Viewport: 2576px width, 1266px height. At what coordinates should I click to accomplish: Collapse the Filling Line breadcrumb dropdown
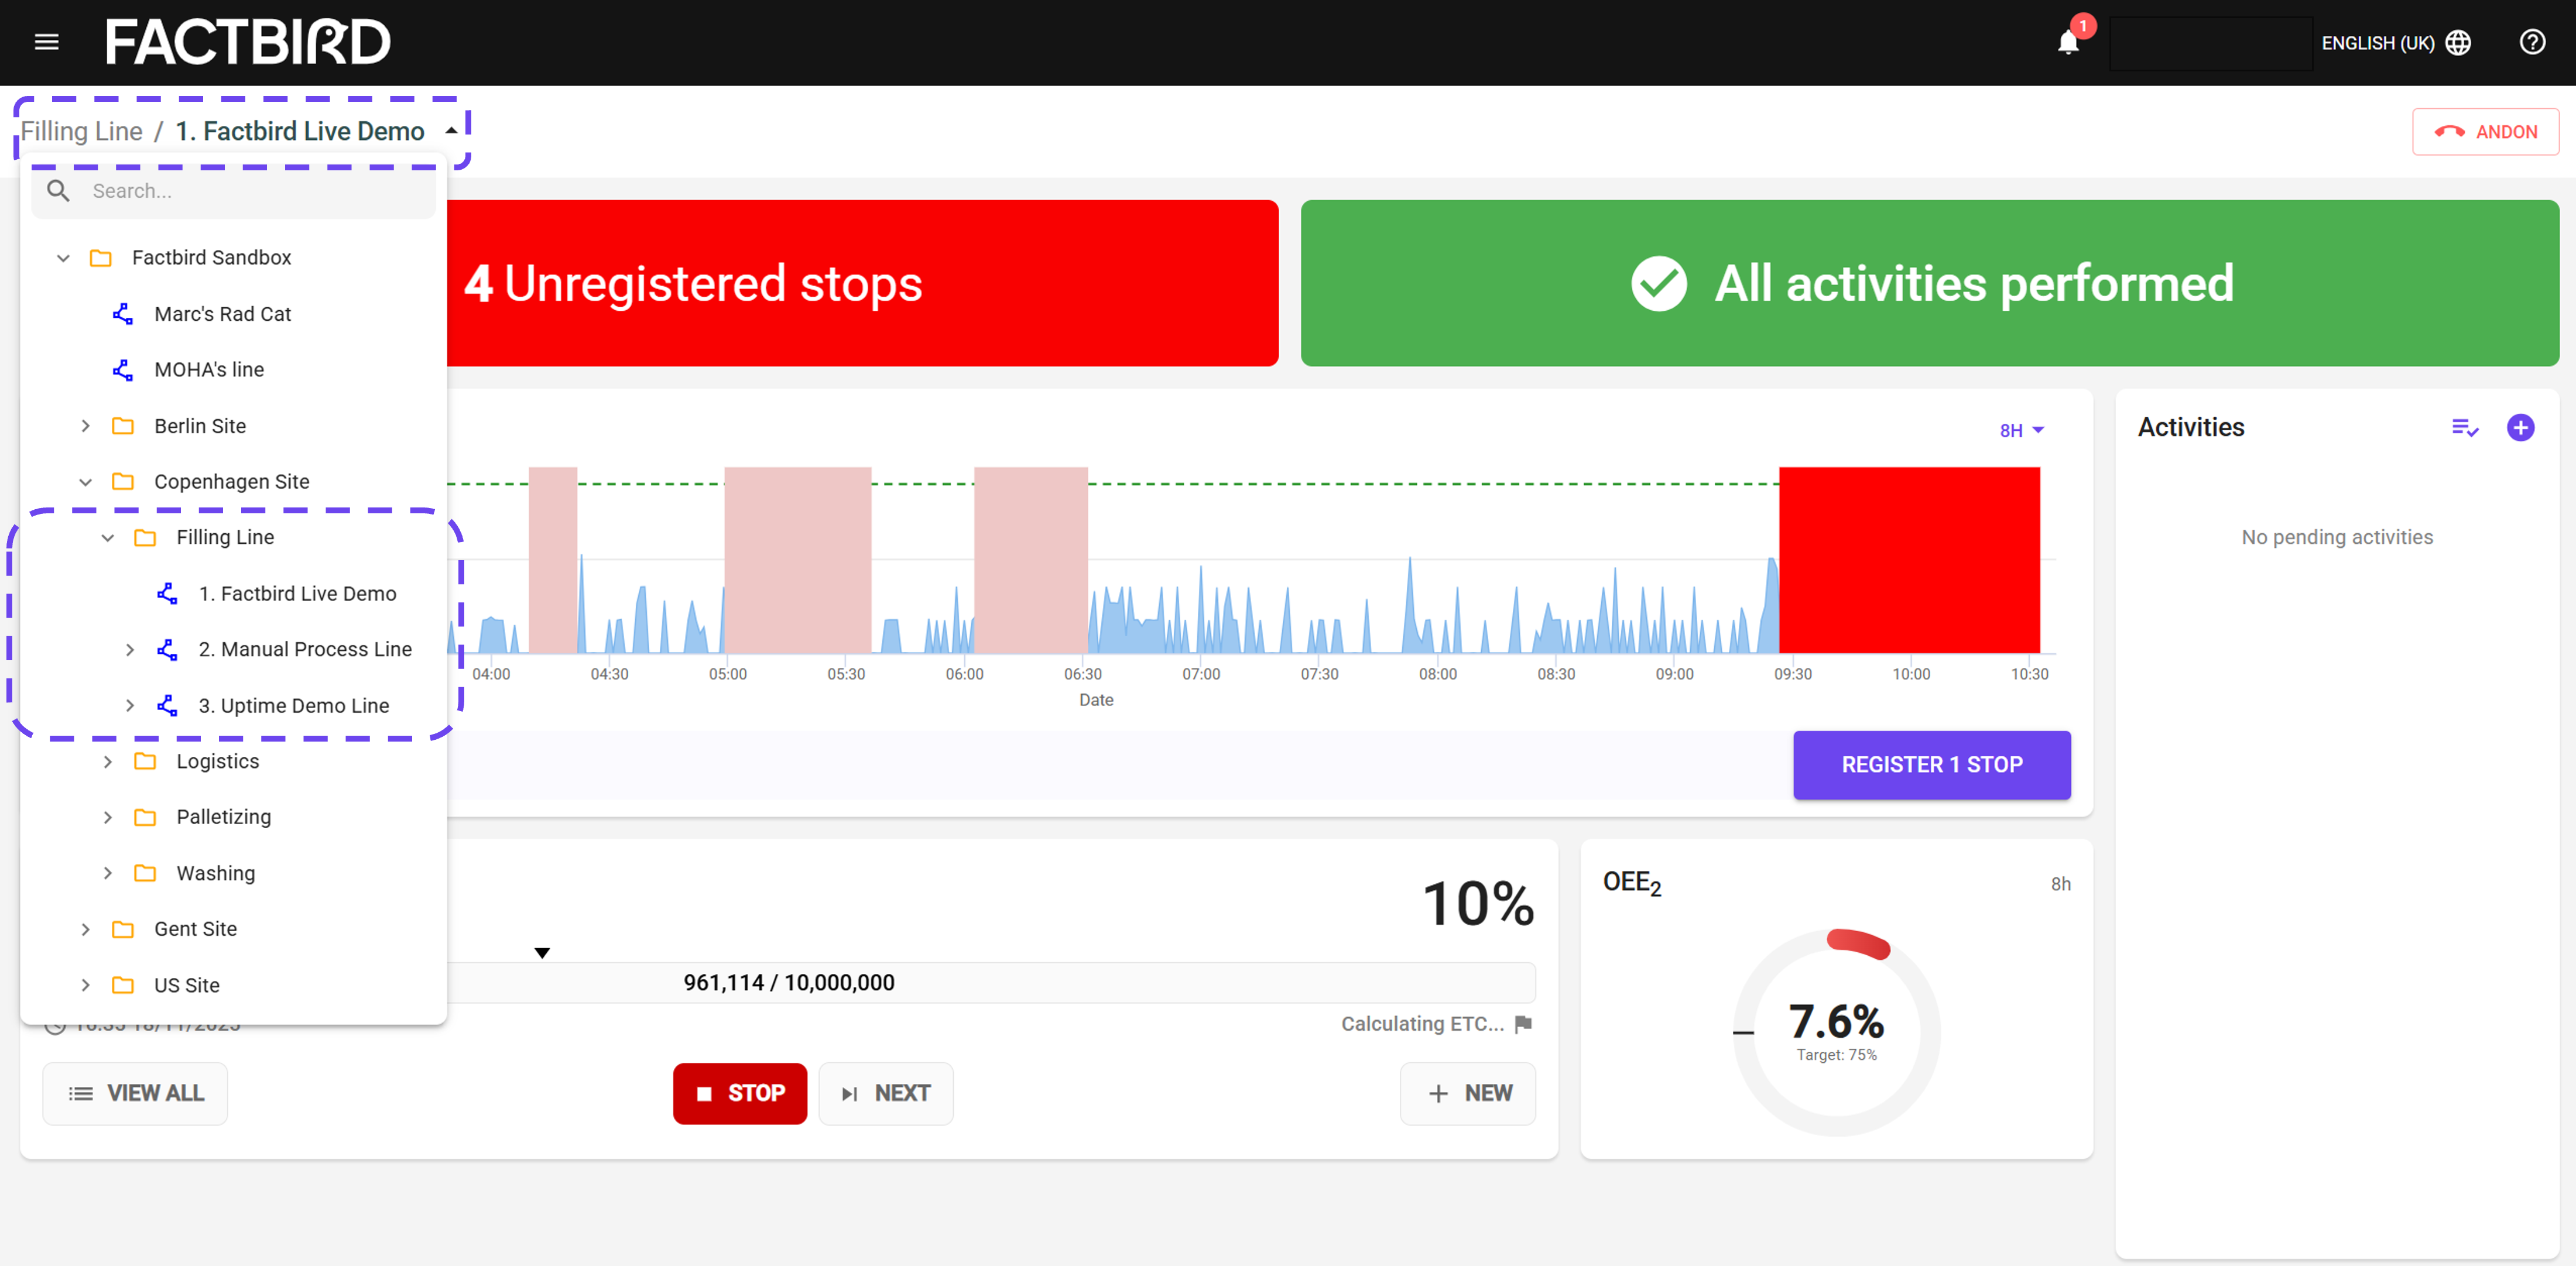[x=451, y=131]
